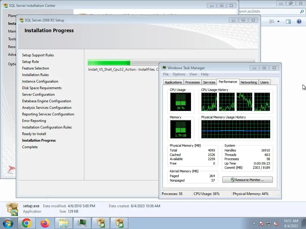Open Action Center flag tray icon
The height and width of the screenshot is (229, 306).
[261, 223]
